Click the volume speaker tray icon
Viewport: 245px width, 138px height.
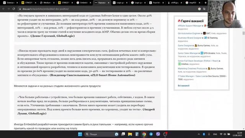(225, 134)
